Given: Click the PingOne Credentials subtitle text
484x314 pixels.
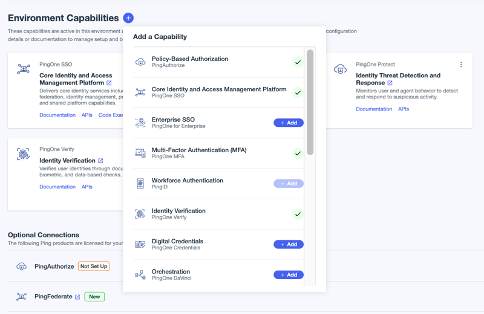Looking at the screenshot, I should (x=176, y=248).
